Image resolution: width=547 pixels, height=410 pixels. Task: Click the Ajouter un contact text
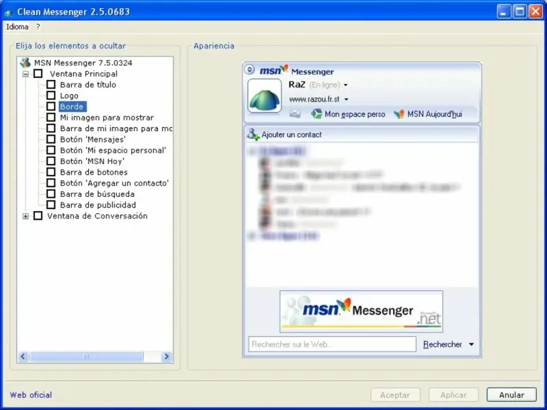click(292, 135)
